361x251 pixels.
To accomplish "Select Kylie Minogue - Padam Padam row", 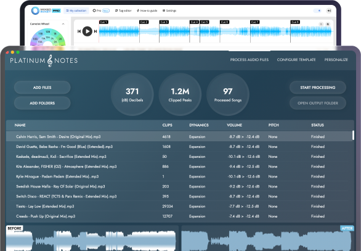I will click(180, 176).
